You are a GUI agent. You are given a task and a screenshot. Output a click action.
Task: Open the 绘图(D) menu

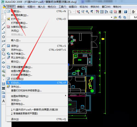coord(73,7)
